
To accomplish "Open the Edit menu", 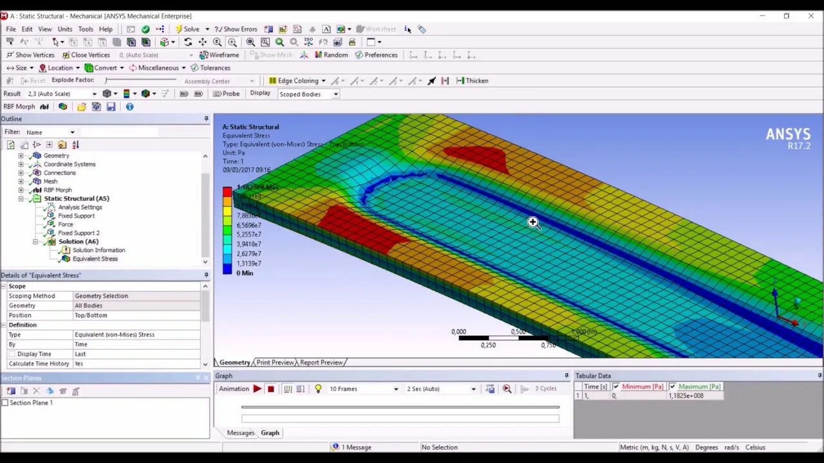I will click(x=27, y=29).
